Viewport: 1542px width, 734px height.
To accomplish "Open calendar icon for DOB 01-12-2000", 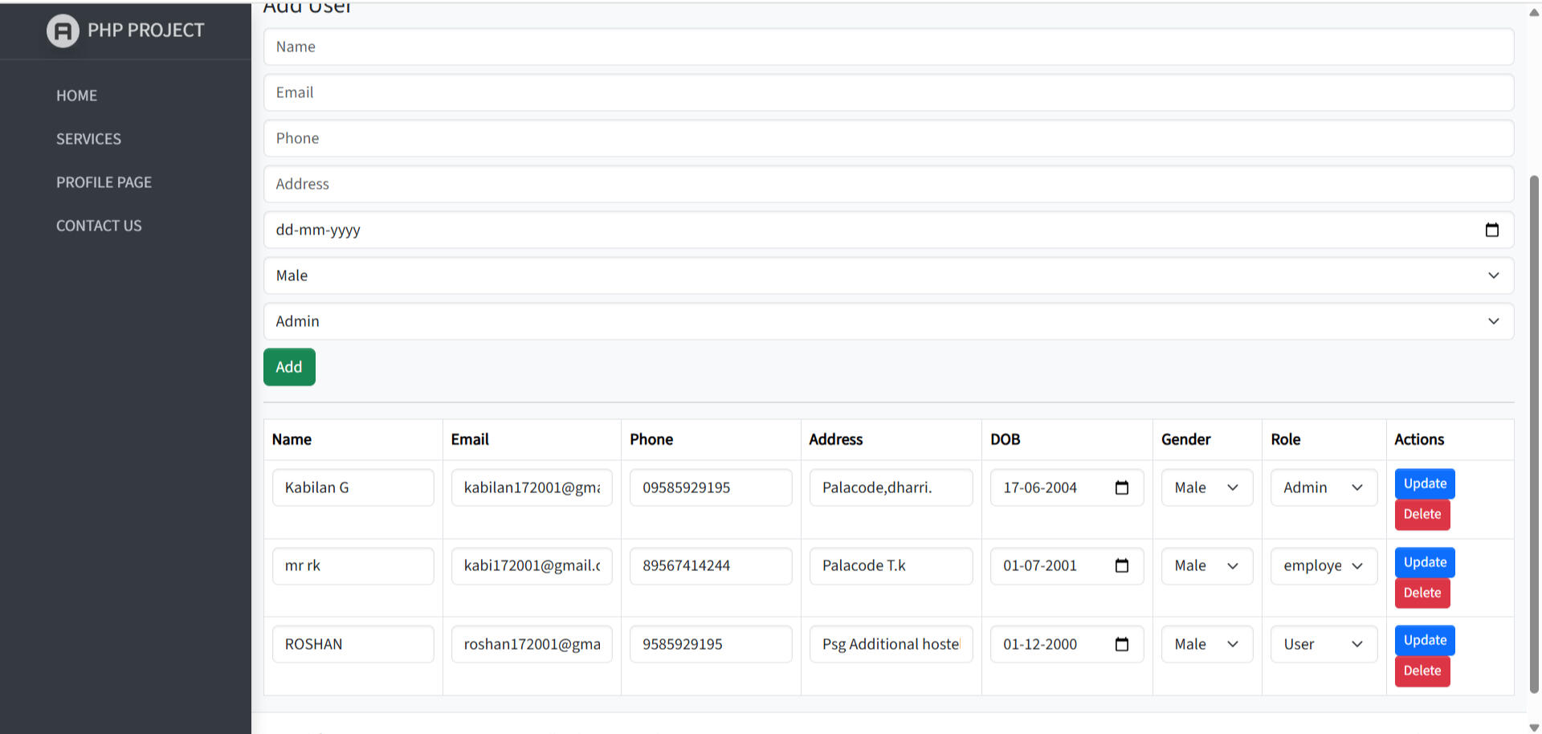I will [x=1122, y=644].
